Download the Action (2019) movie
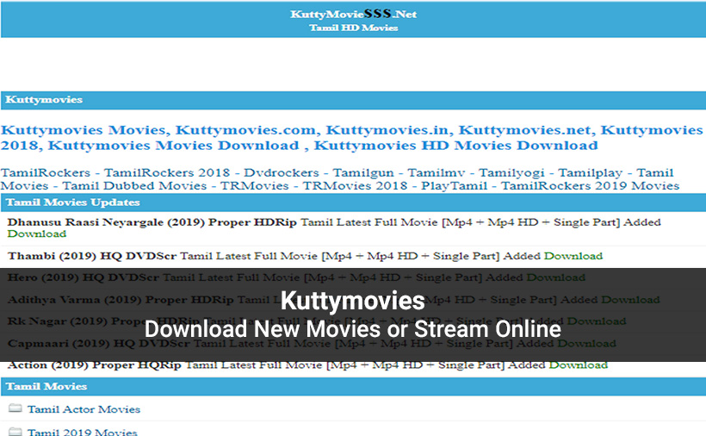Screen dimensions: 706x436 pyautogui.click(x=578, y=364)
